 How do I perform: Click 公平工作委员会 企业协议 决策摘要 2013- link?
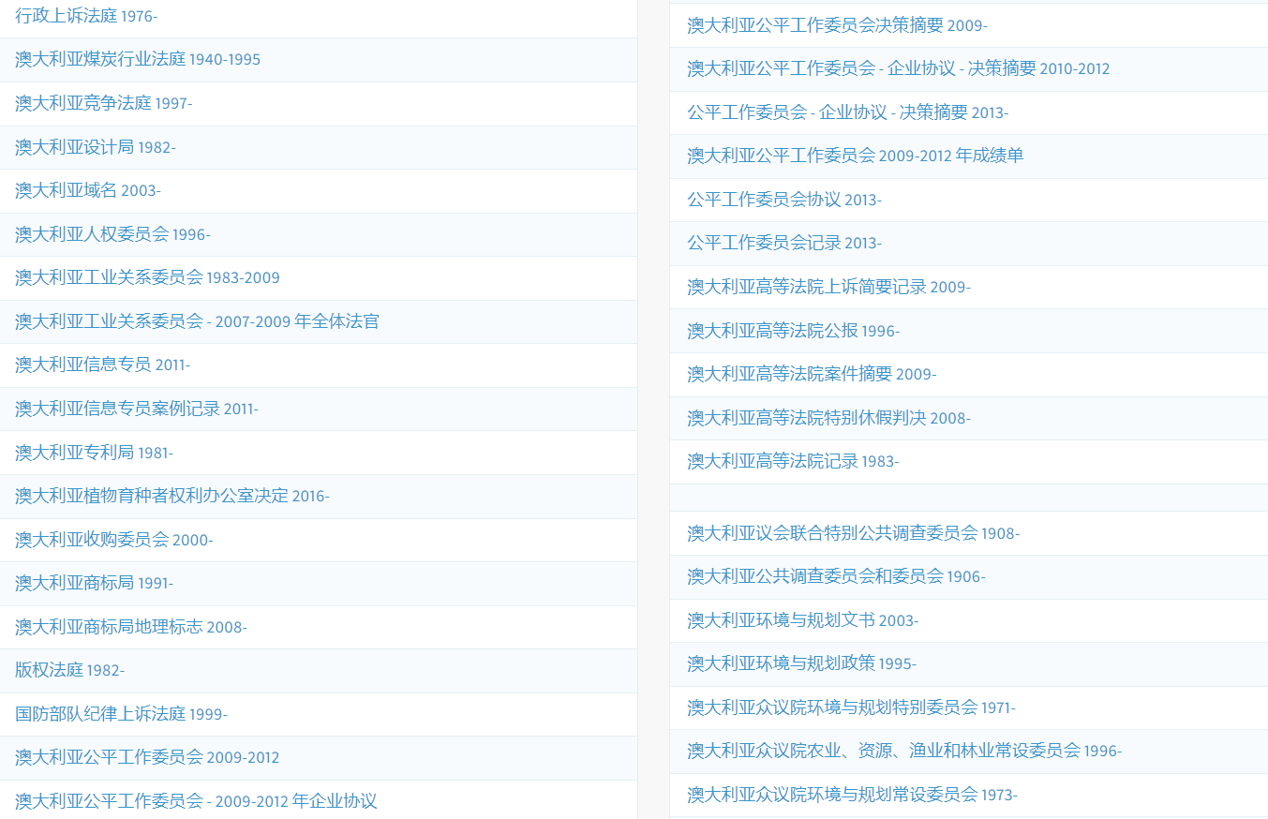(x=848, y=112)
